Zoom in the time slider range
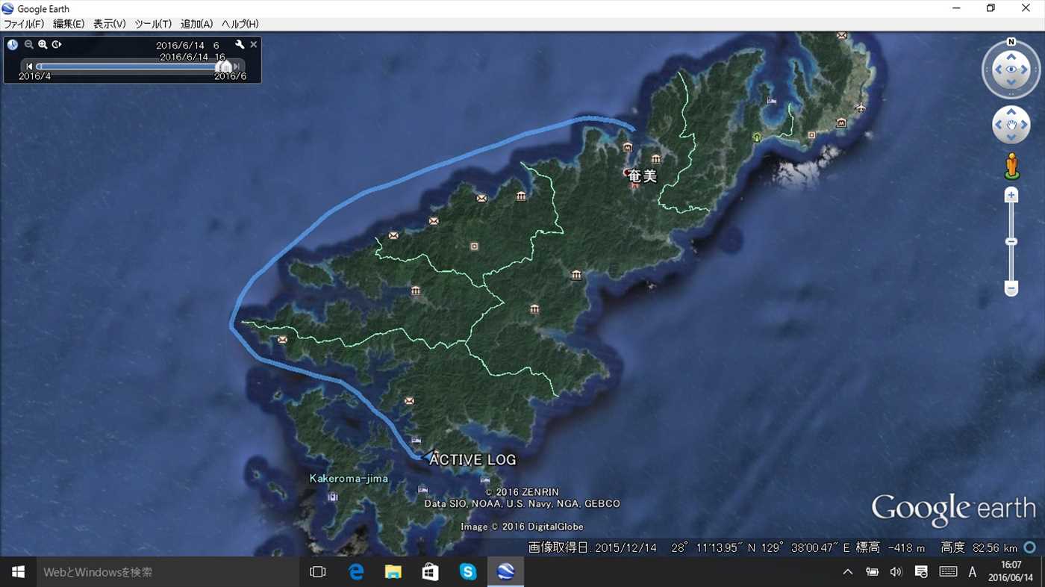1045x587 pixels. pos(43,45)
